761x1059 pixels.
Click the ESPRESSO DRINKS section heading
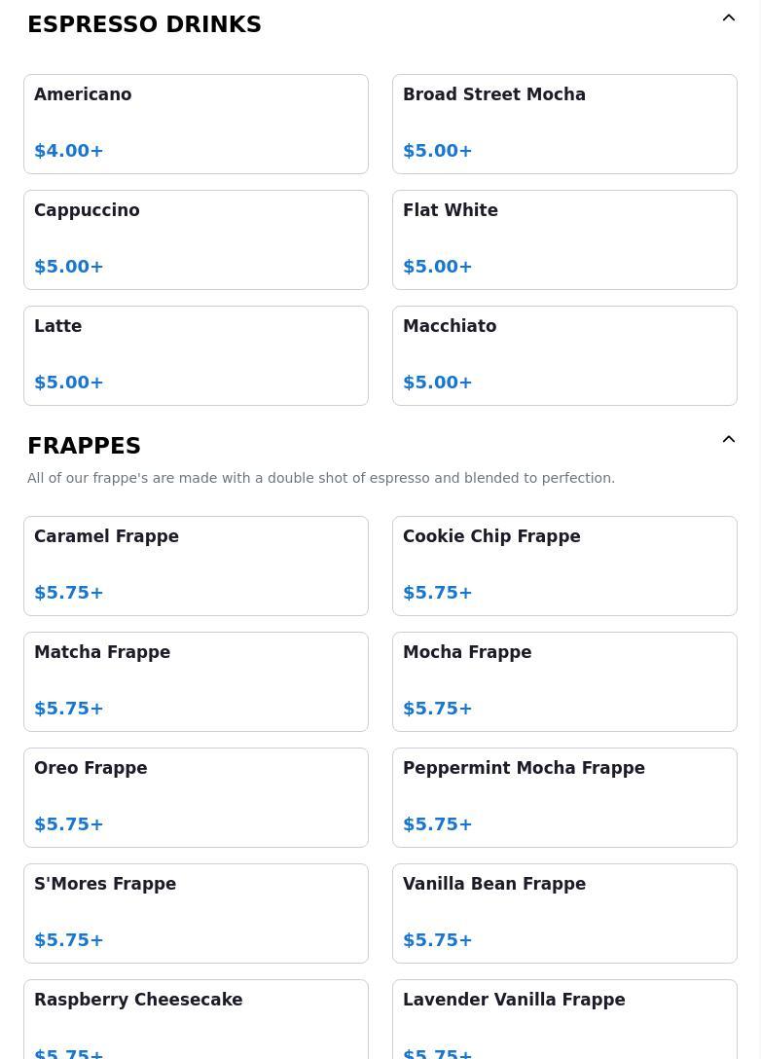coord(144,24)
